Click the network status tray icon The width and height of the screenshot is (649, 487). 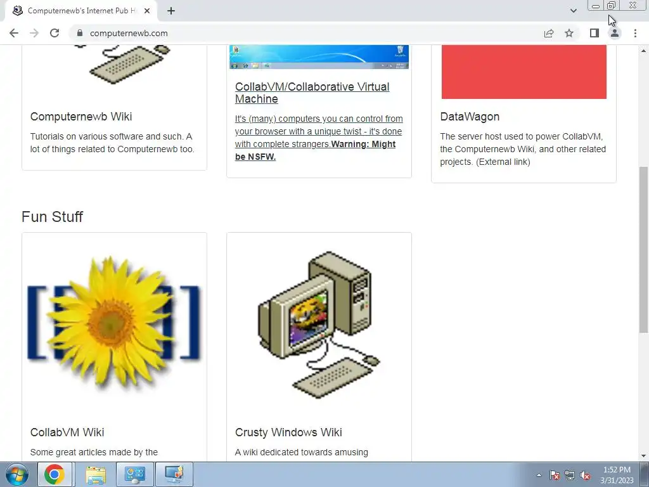(570, 475)
